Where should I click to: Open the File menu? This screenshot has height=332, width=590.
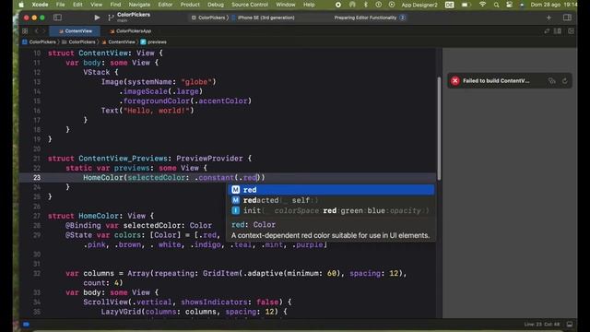click(60, 5)
